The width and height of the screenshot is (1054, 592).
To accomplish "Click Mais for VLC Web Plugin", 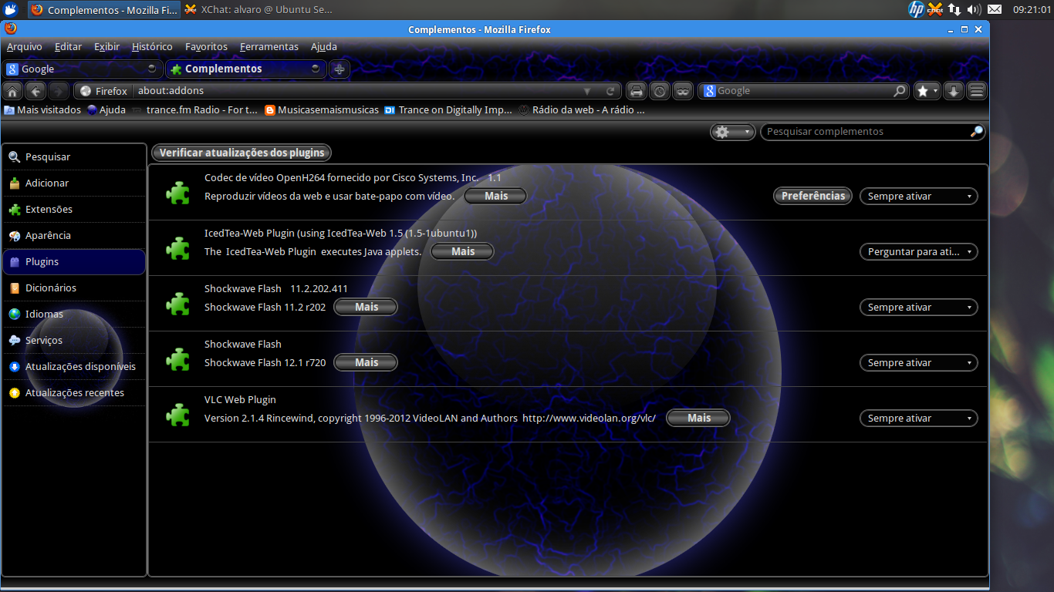I will click(x=699, y=418).
